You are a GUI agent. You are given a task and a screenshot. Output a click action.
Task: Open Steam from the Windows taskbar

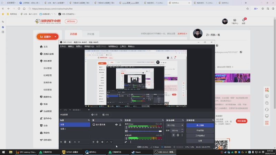pos(136,152)
